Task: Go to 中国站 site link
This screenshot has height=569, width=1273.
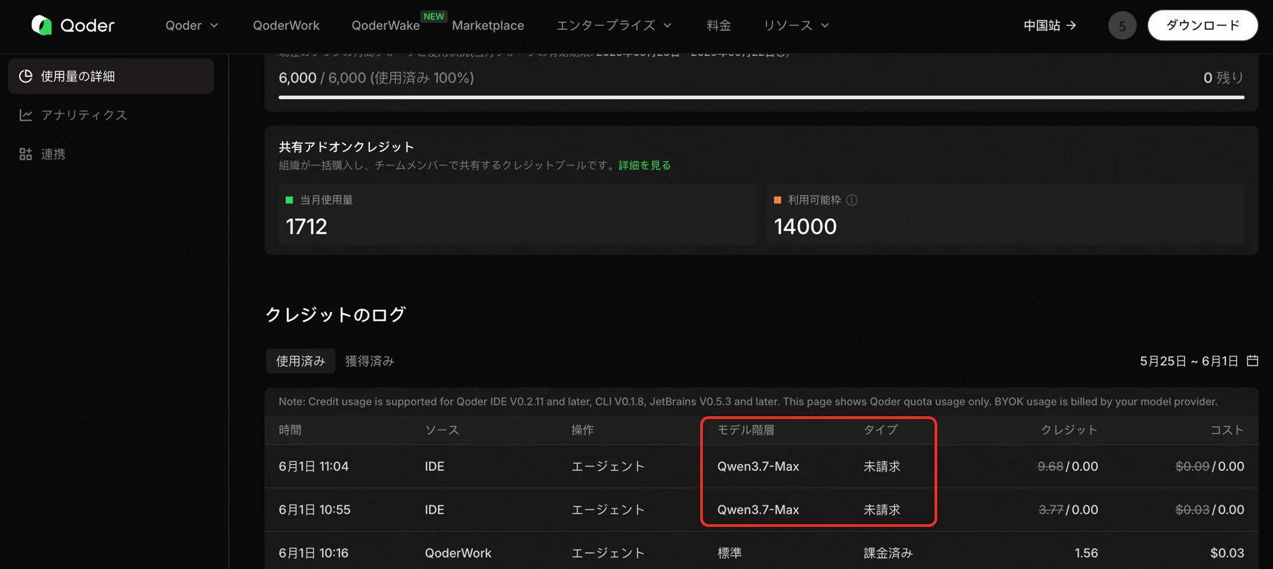Action: tap(1050, 25)
